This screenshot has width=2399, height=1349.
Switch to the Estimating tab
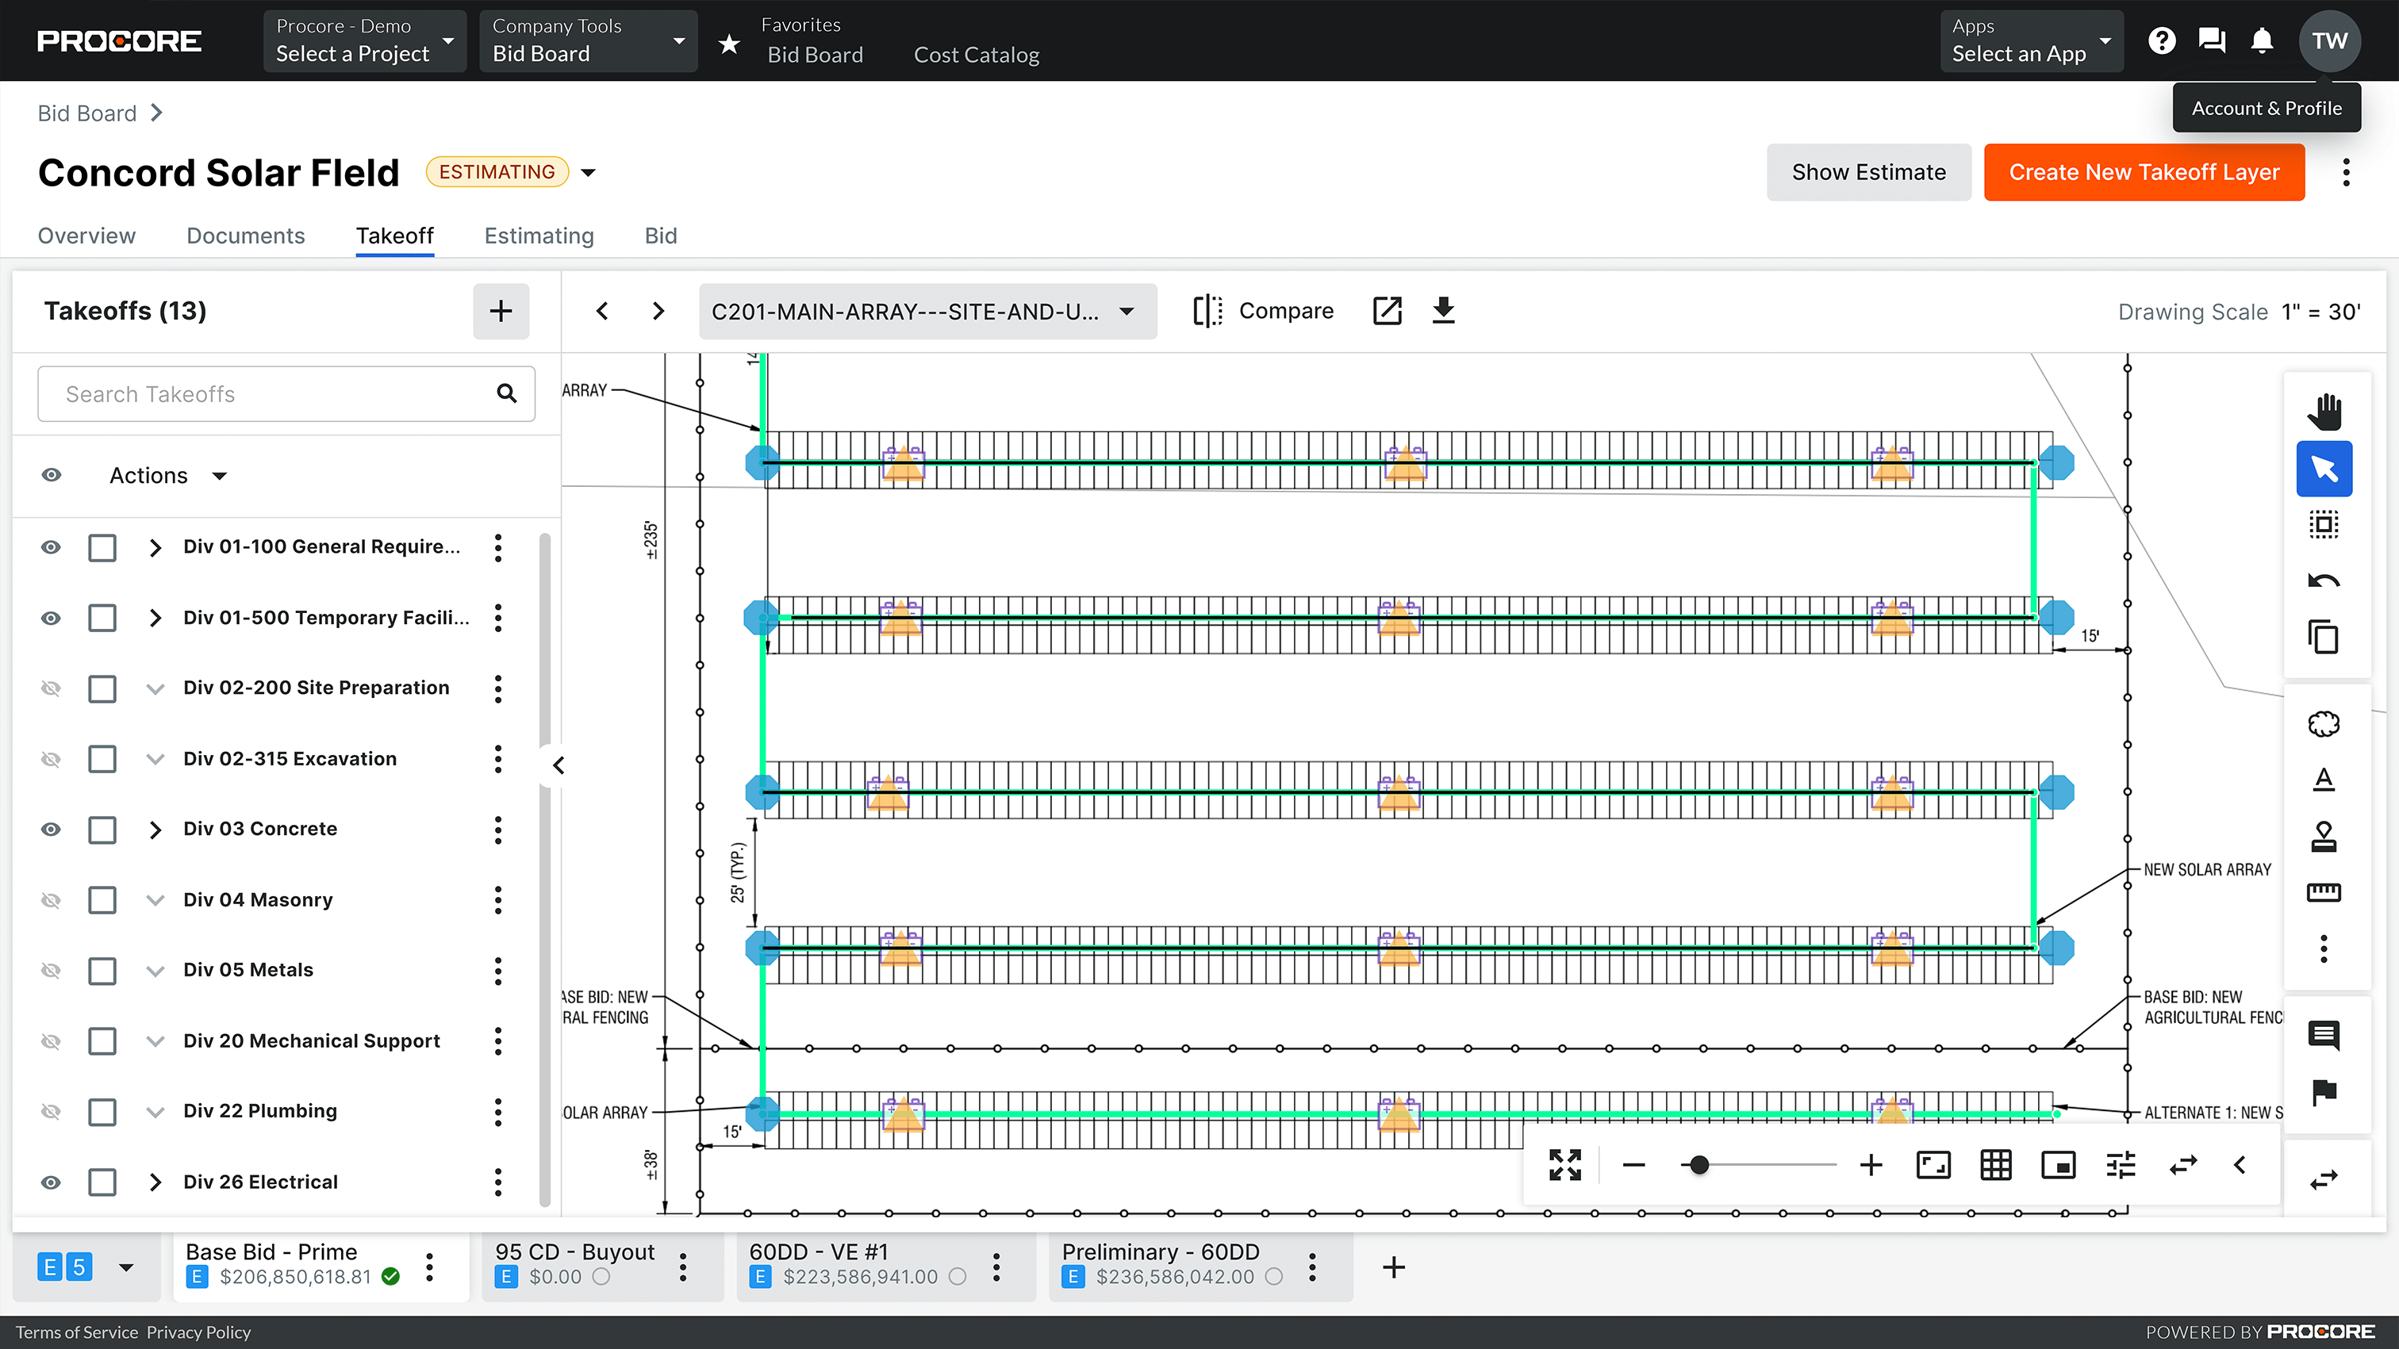[539, 236]
